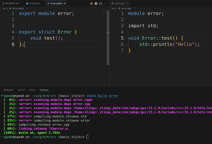The height and width of the screenshot is (144, 212).
Task: Click the README.md info icon on tab
Action: [x=3, y=3]
